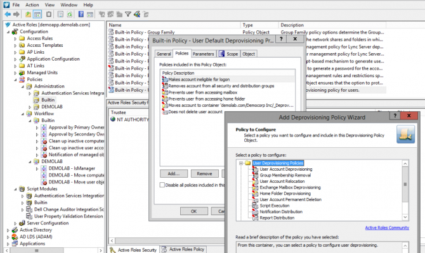Select User Account Permanent Deletion in wizard
This screenshot has width=425, height=253.
point(291,199)
